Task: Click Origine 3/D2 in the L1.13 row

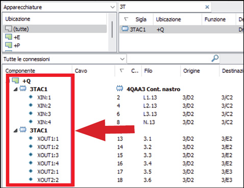Action: pos(188,97)
